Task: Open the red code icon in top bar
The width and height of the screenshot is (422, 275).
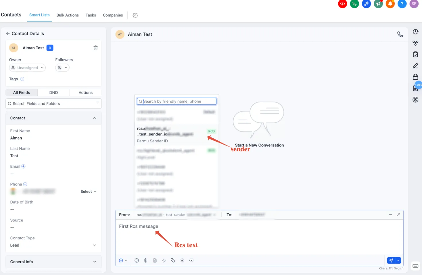Action: [x=342, y=4]
